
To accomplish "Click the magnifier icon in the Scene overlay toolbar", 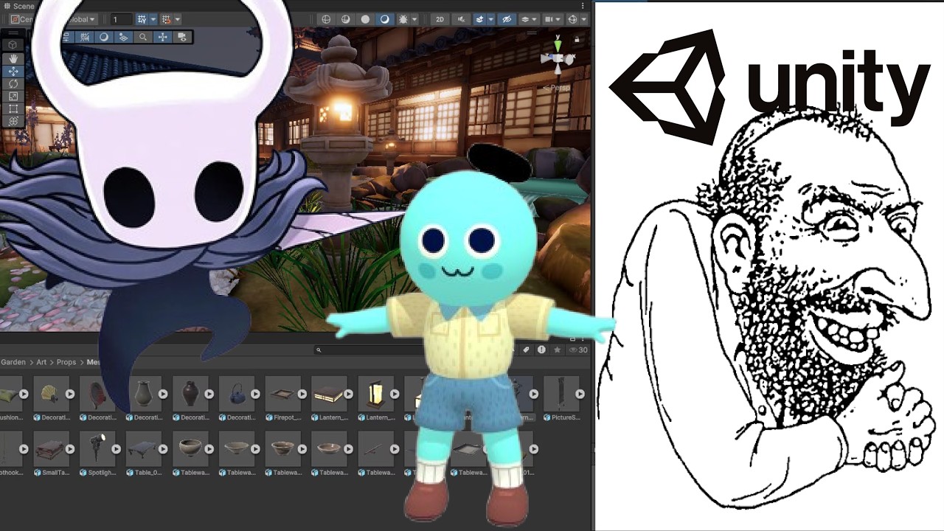I will point(143,37).
